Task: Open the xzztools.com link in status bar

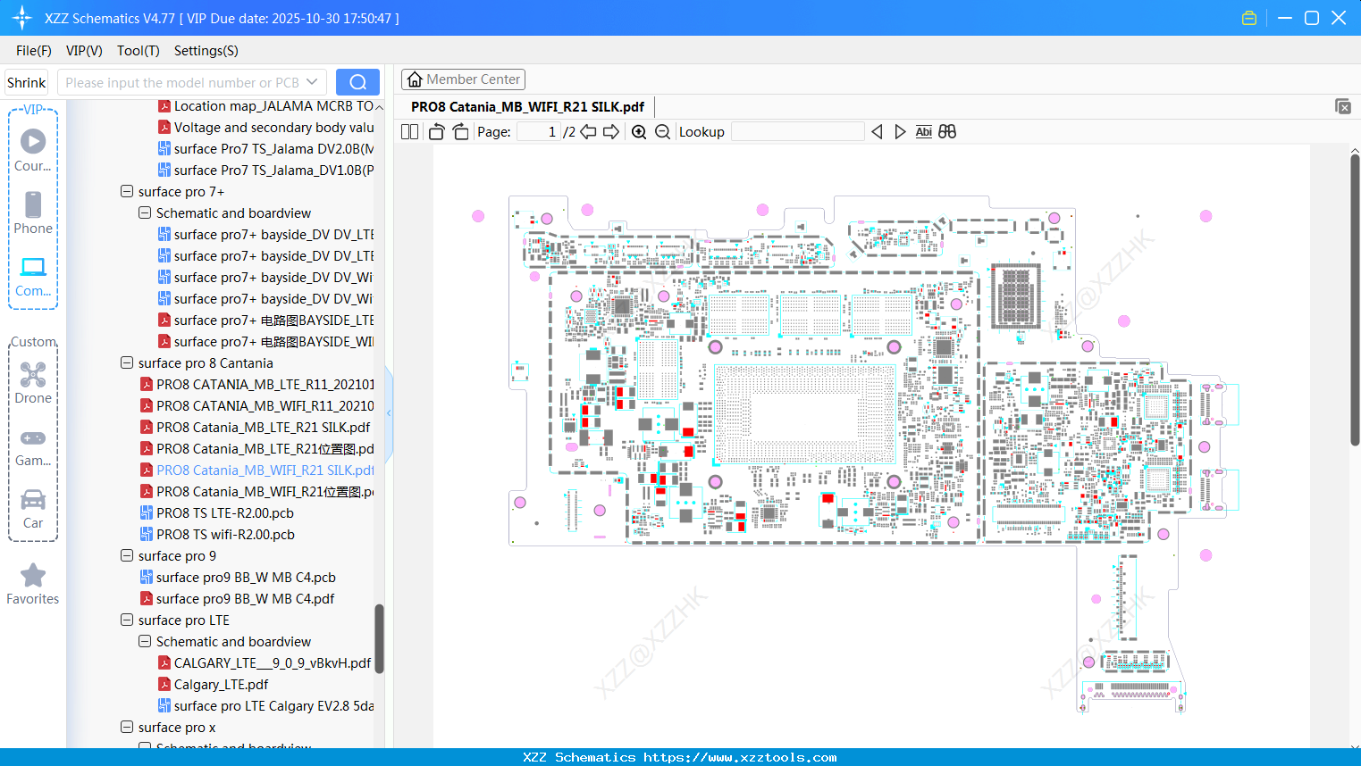Action: point(740,757)
